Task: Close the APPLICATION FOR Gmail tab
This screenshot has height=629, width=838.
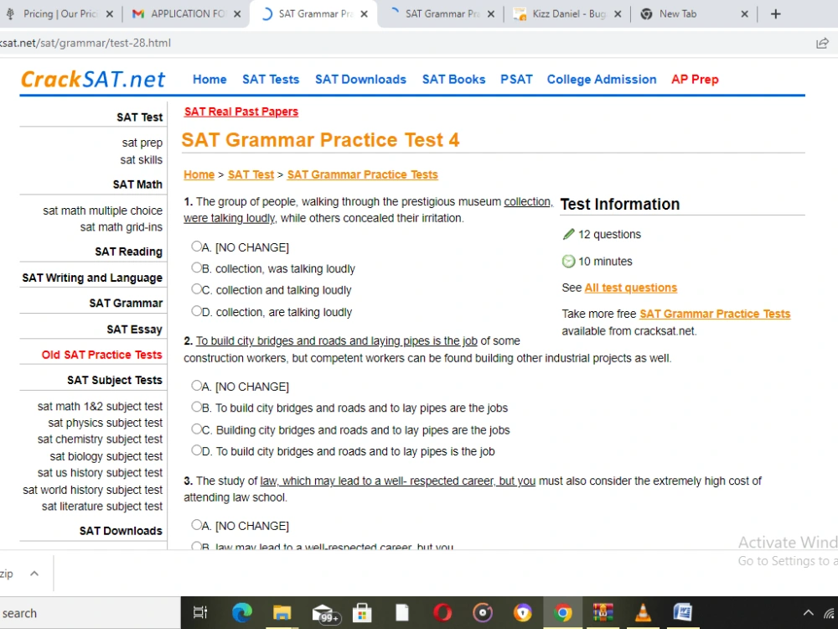Action: coord(237,14)
